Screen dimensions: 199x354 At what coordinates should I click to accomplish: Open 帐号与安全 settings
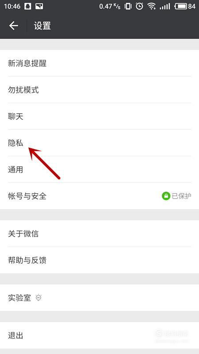click(x=99, y=196)
